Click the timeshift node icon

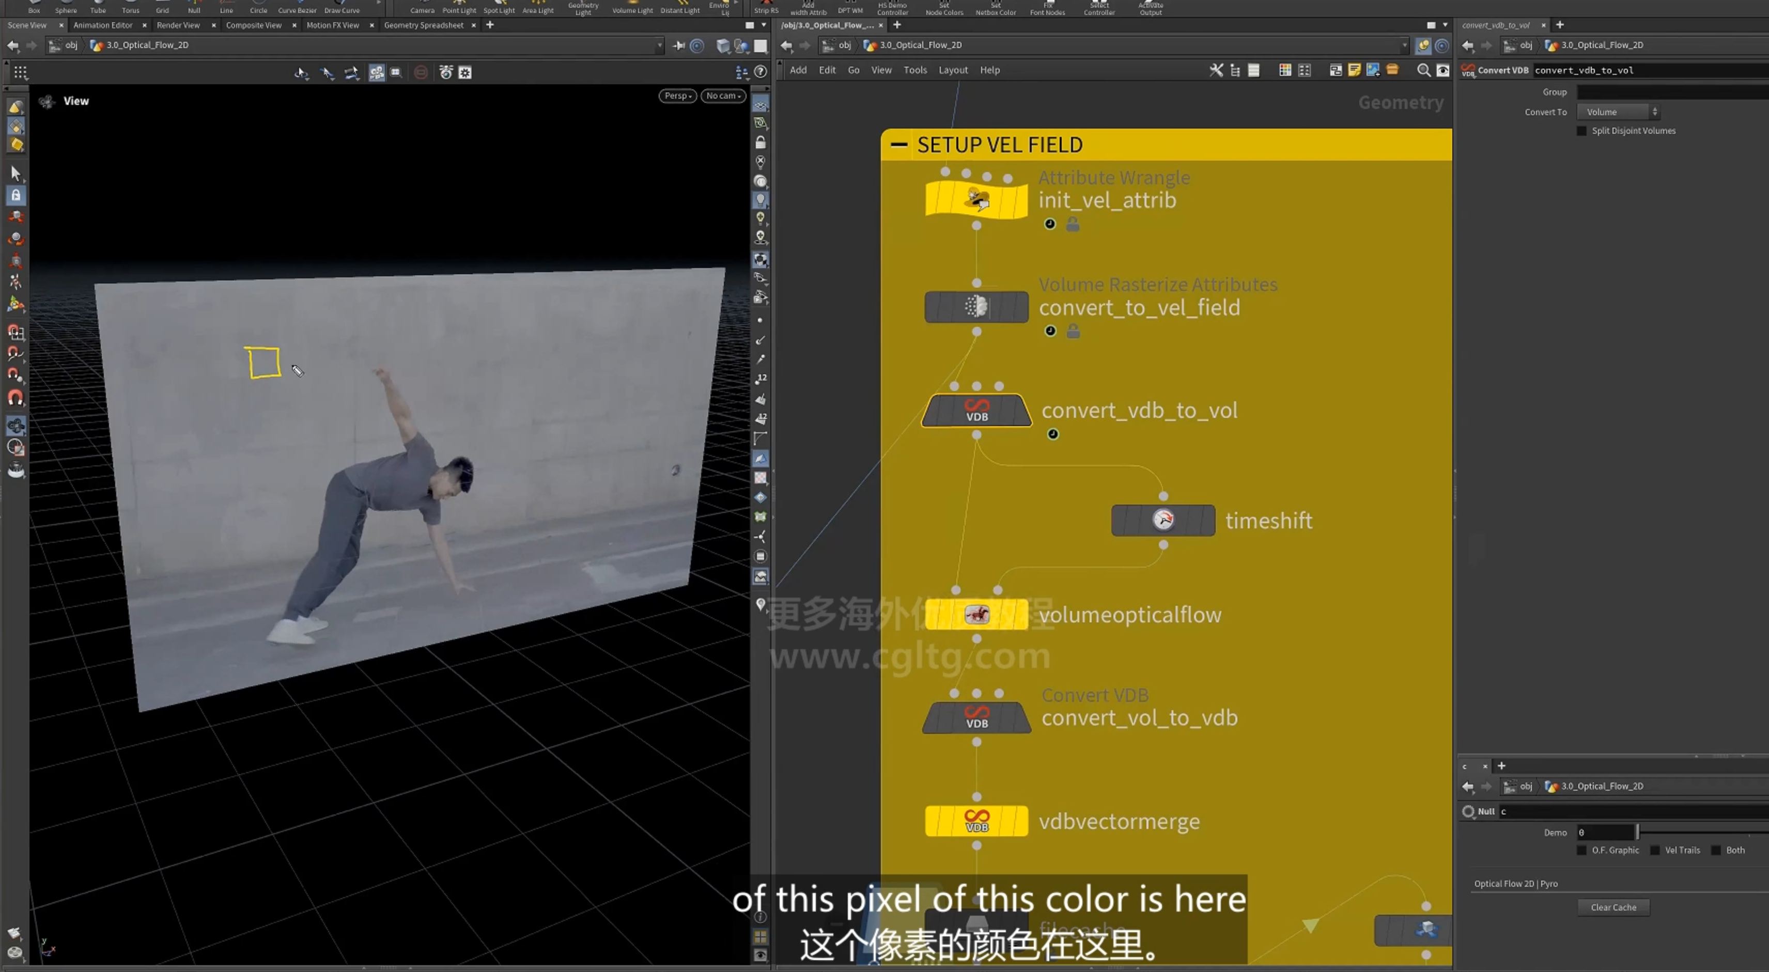coord(1162,520)
